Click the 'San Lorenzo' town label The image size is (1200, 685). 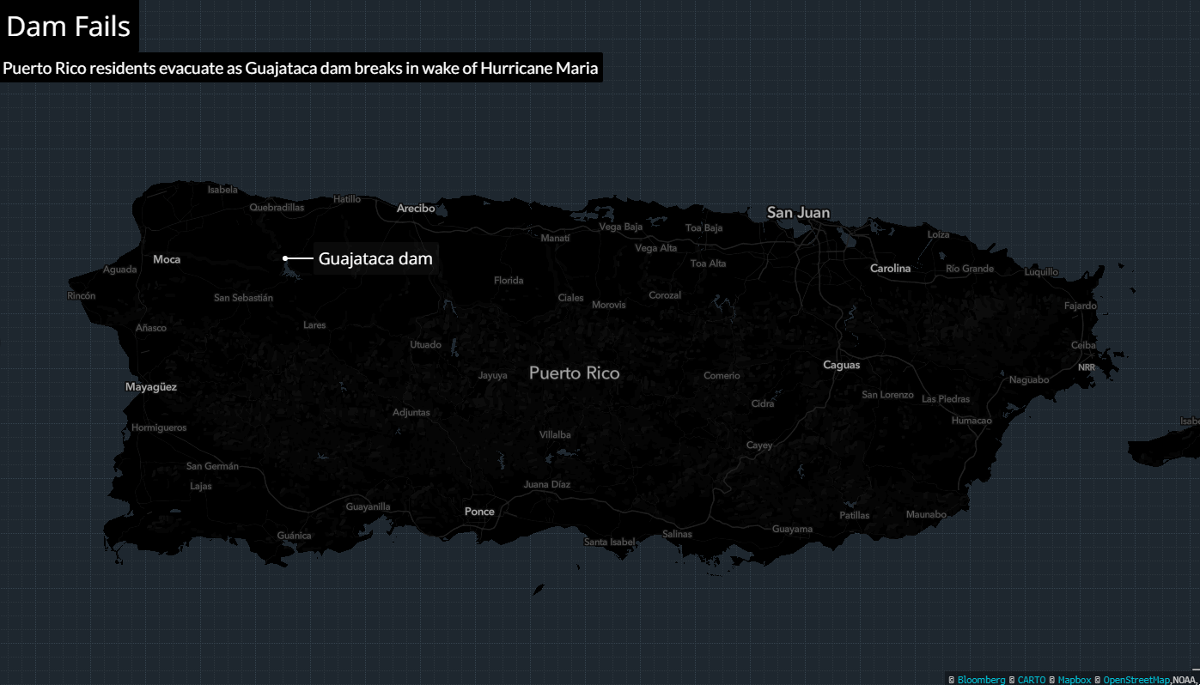tap(888, 395)
